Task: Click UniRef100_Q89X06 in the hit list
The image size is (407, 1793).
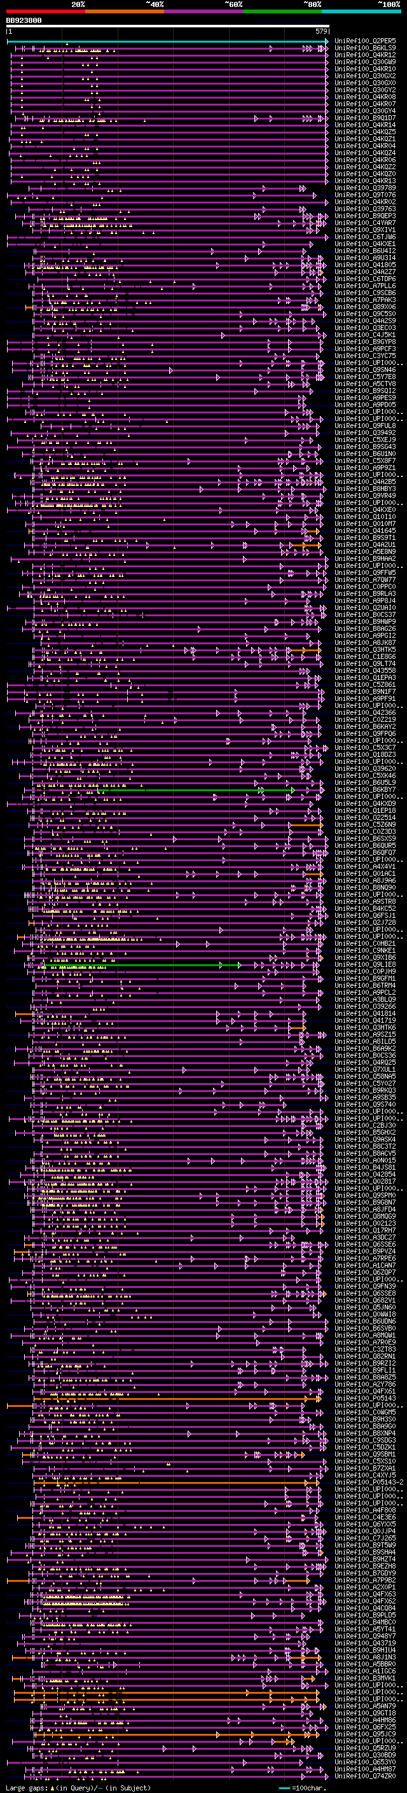Action: click(365, 307)
